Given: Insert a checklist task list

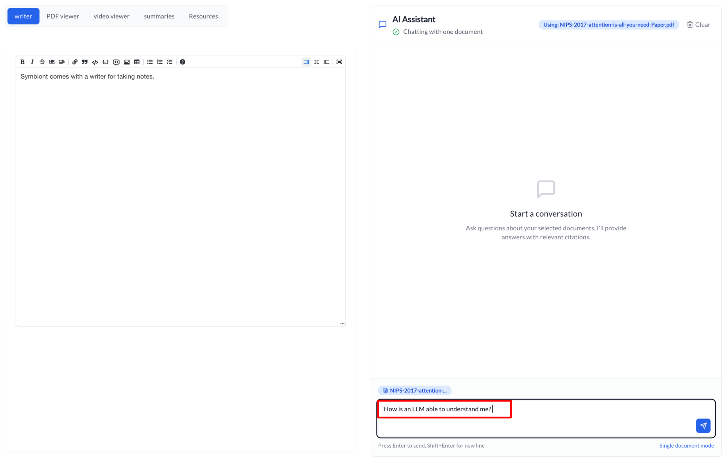Looking at the screenshot, I should point(170,62).
